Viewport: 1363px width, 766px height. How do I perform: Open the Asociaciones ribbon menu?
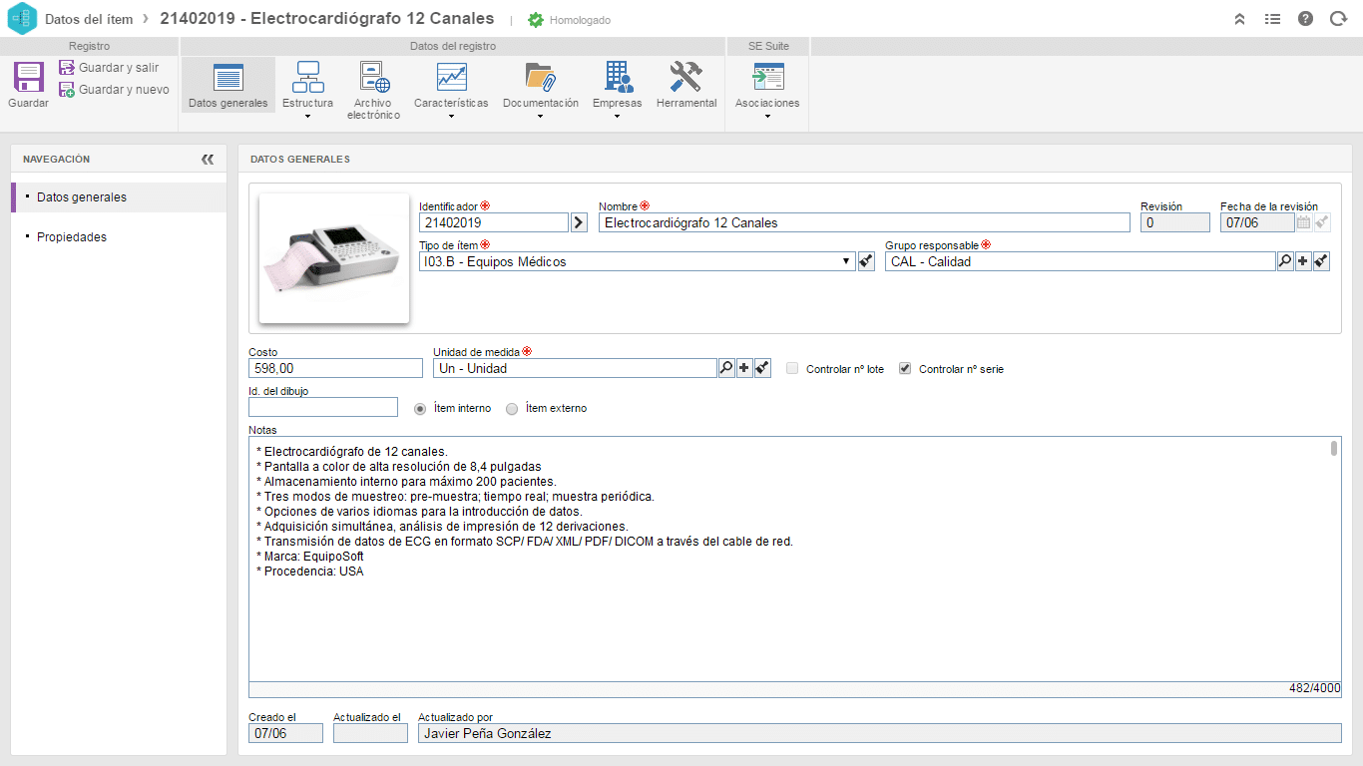(767, 88)
